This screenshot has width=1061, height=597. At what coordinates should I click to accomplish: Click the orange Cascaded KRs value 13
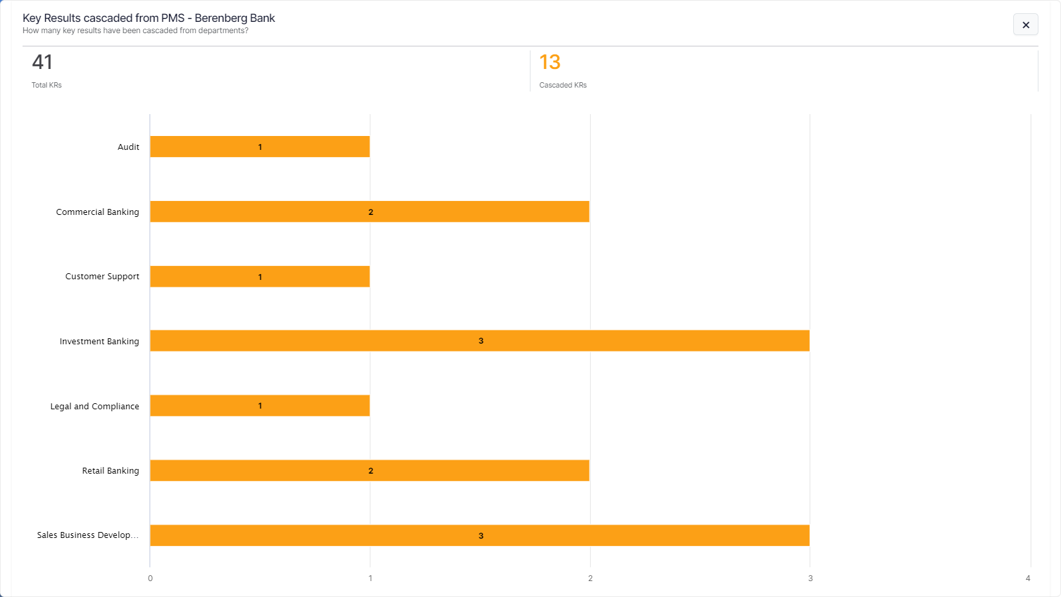550,62
